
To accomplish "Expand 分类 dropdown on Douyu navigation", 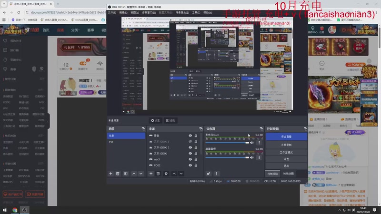I will coord(75,30).
